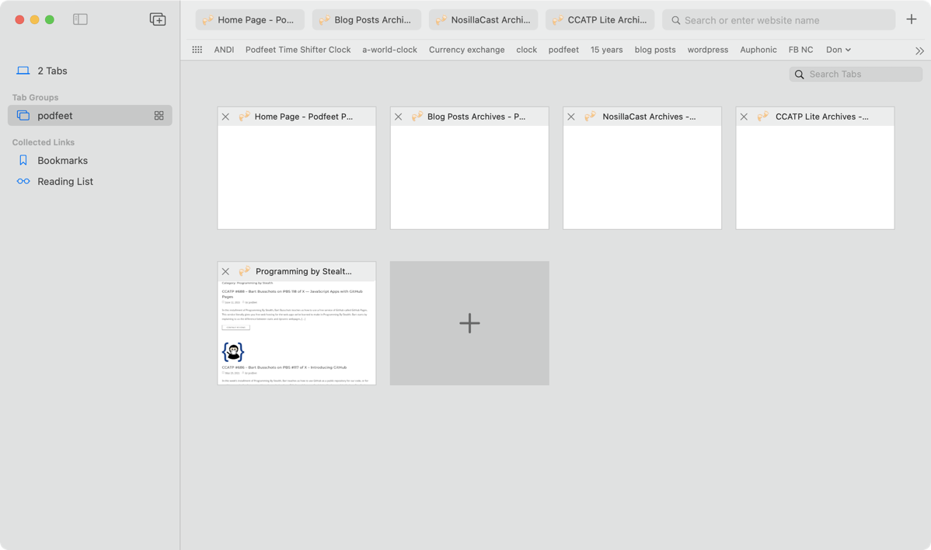The width and height of the screenshot is (931, 550).
Task: Switch to the 2 Tabs section
Action: point(52,71)
